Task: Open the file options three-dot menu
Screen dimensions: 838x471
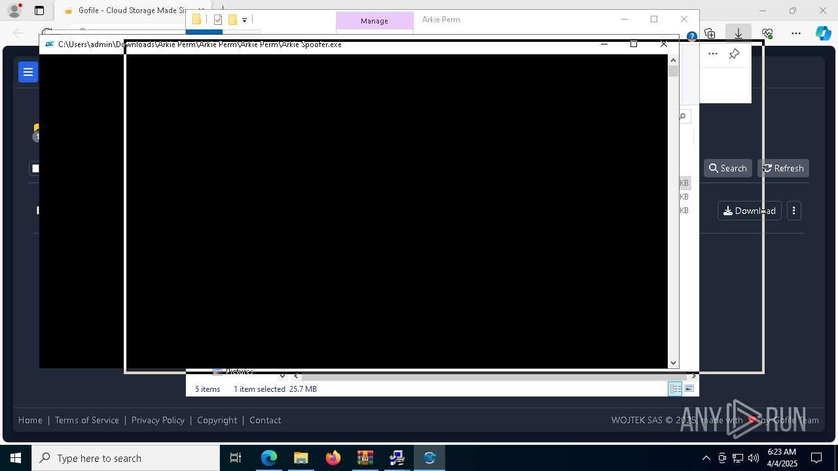Action: (793, 211)
